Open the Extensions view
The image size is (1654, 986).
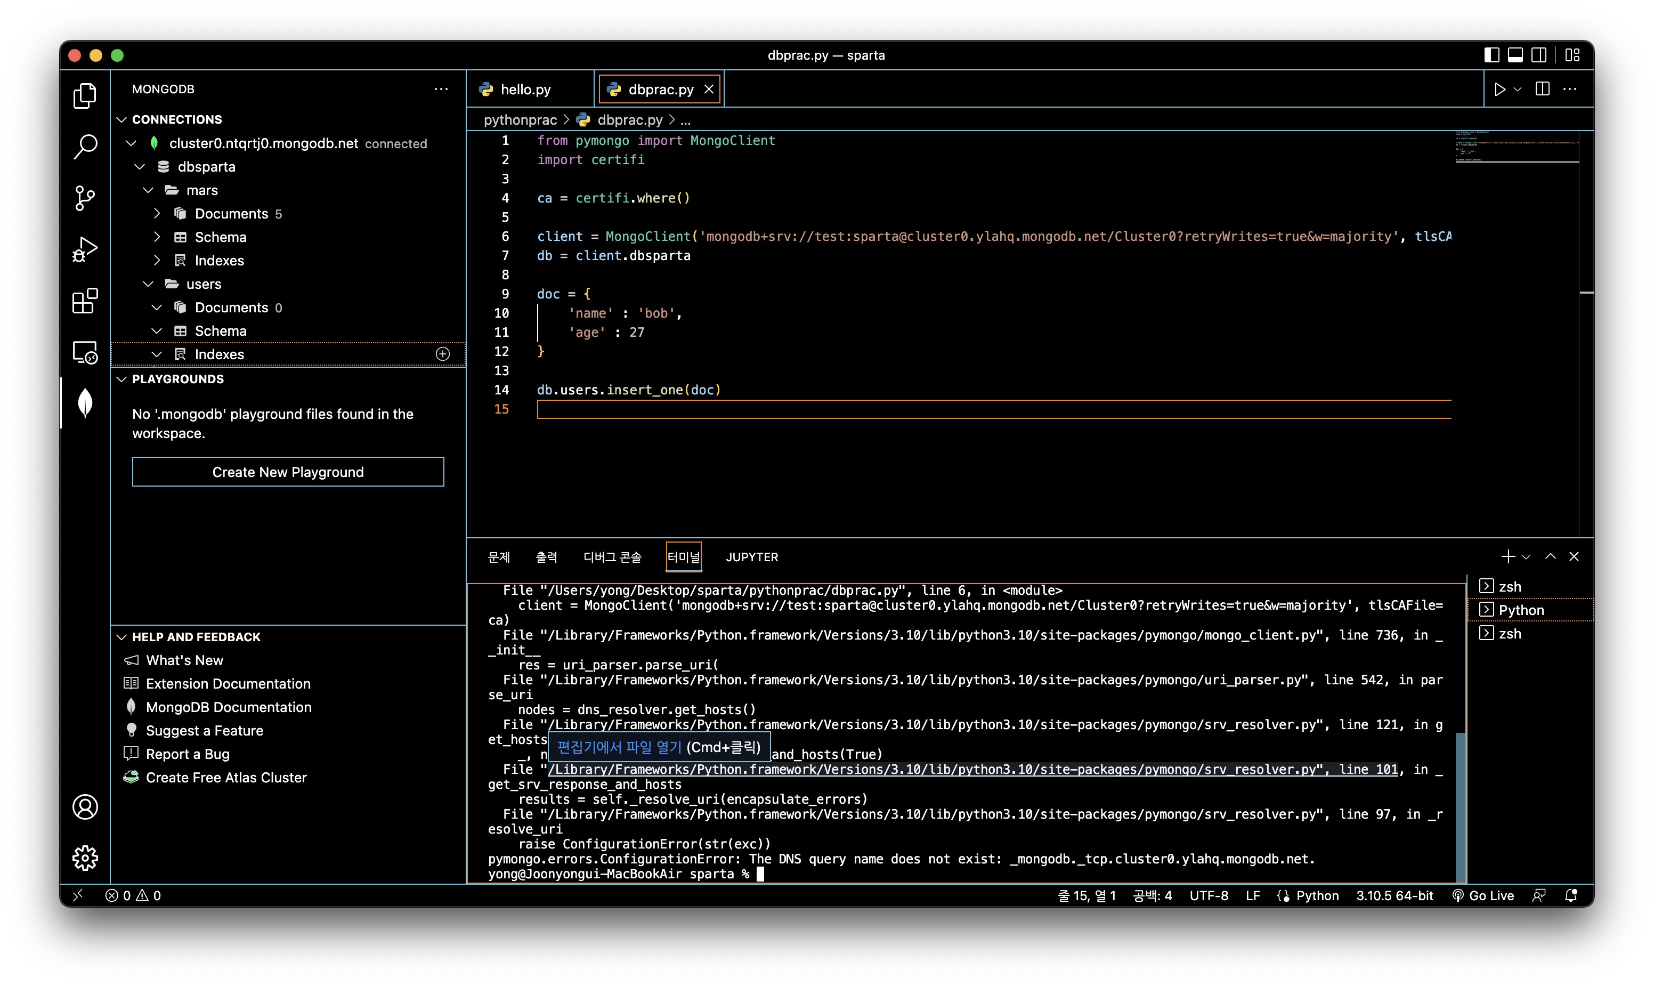pos(85,301)
